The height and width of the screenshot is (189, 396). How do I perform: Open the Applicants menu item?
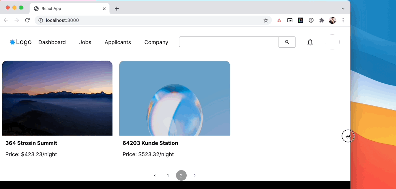(118, 42)
